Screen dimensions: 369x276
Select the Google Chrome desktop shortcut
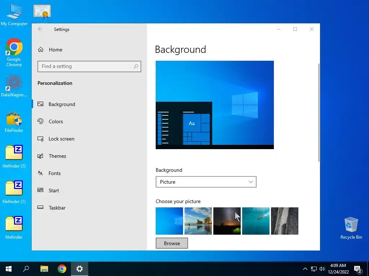[14, 52]
